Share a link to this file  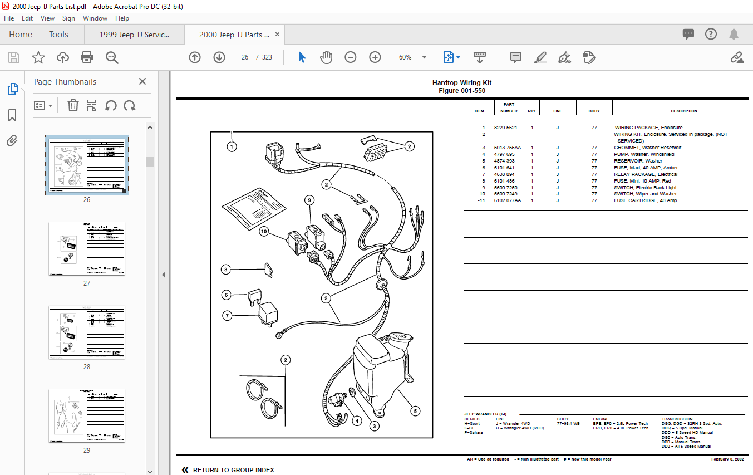[737, 57]
